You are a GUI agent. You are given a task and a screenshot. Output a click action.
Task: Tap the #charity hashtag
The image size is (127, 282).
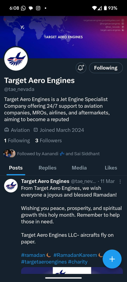78,262
